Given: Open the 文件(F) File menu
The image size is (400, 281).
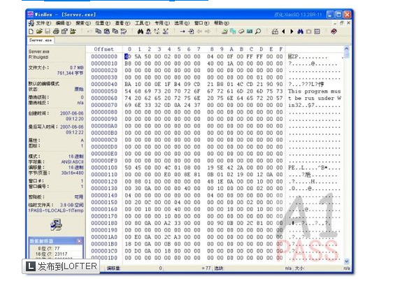Looking at the screenshot, I should click(43, 23).
